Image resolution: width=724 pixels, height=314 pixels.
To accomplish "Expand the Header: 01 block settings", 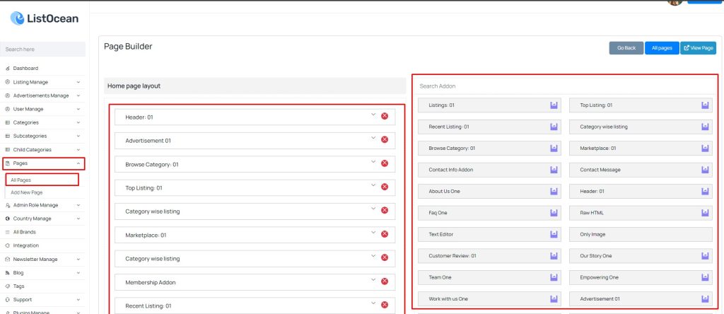I will coord(373,115).
